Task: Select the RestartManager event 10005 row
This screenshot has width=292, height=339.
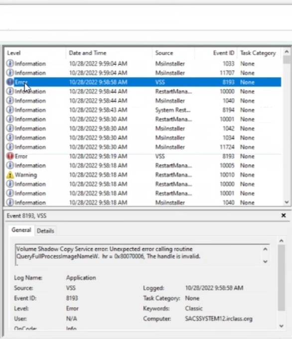Action: click(x=143, y=166)
